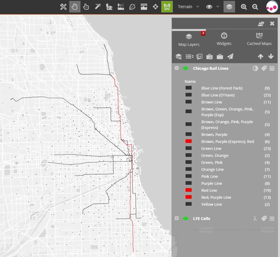Viewport: 280px width, 257px height.
Task: Expand the LTE Cells layer
Action: [177, 218]
